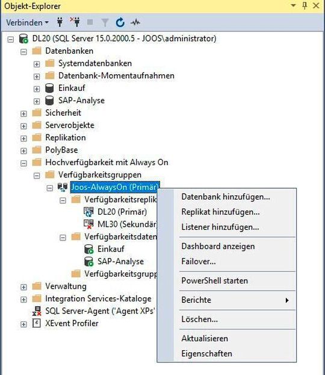Click the greyed Stop square icon
The image size is (325, 375).
90,22
